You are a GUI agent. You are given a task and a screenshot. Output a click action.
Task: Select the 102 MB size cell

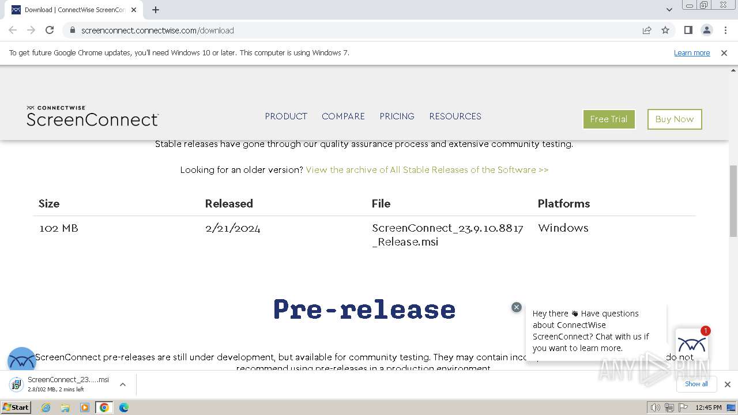(x=59, y=228)
